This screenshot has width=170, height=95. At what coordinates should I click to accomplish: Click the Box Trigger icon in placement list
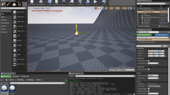tap(15, 59)
